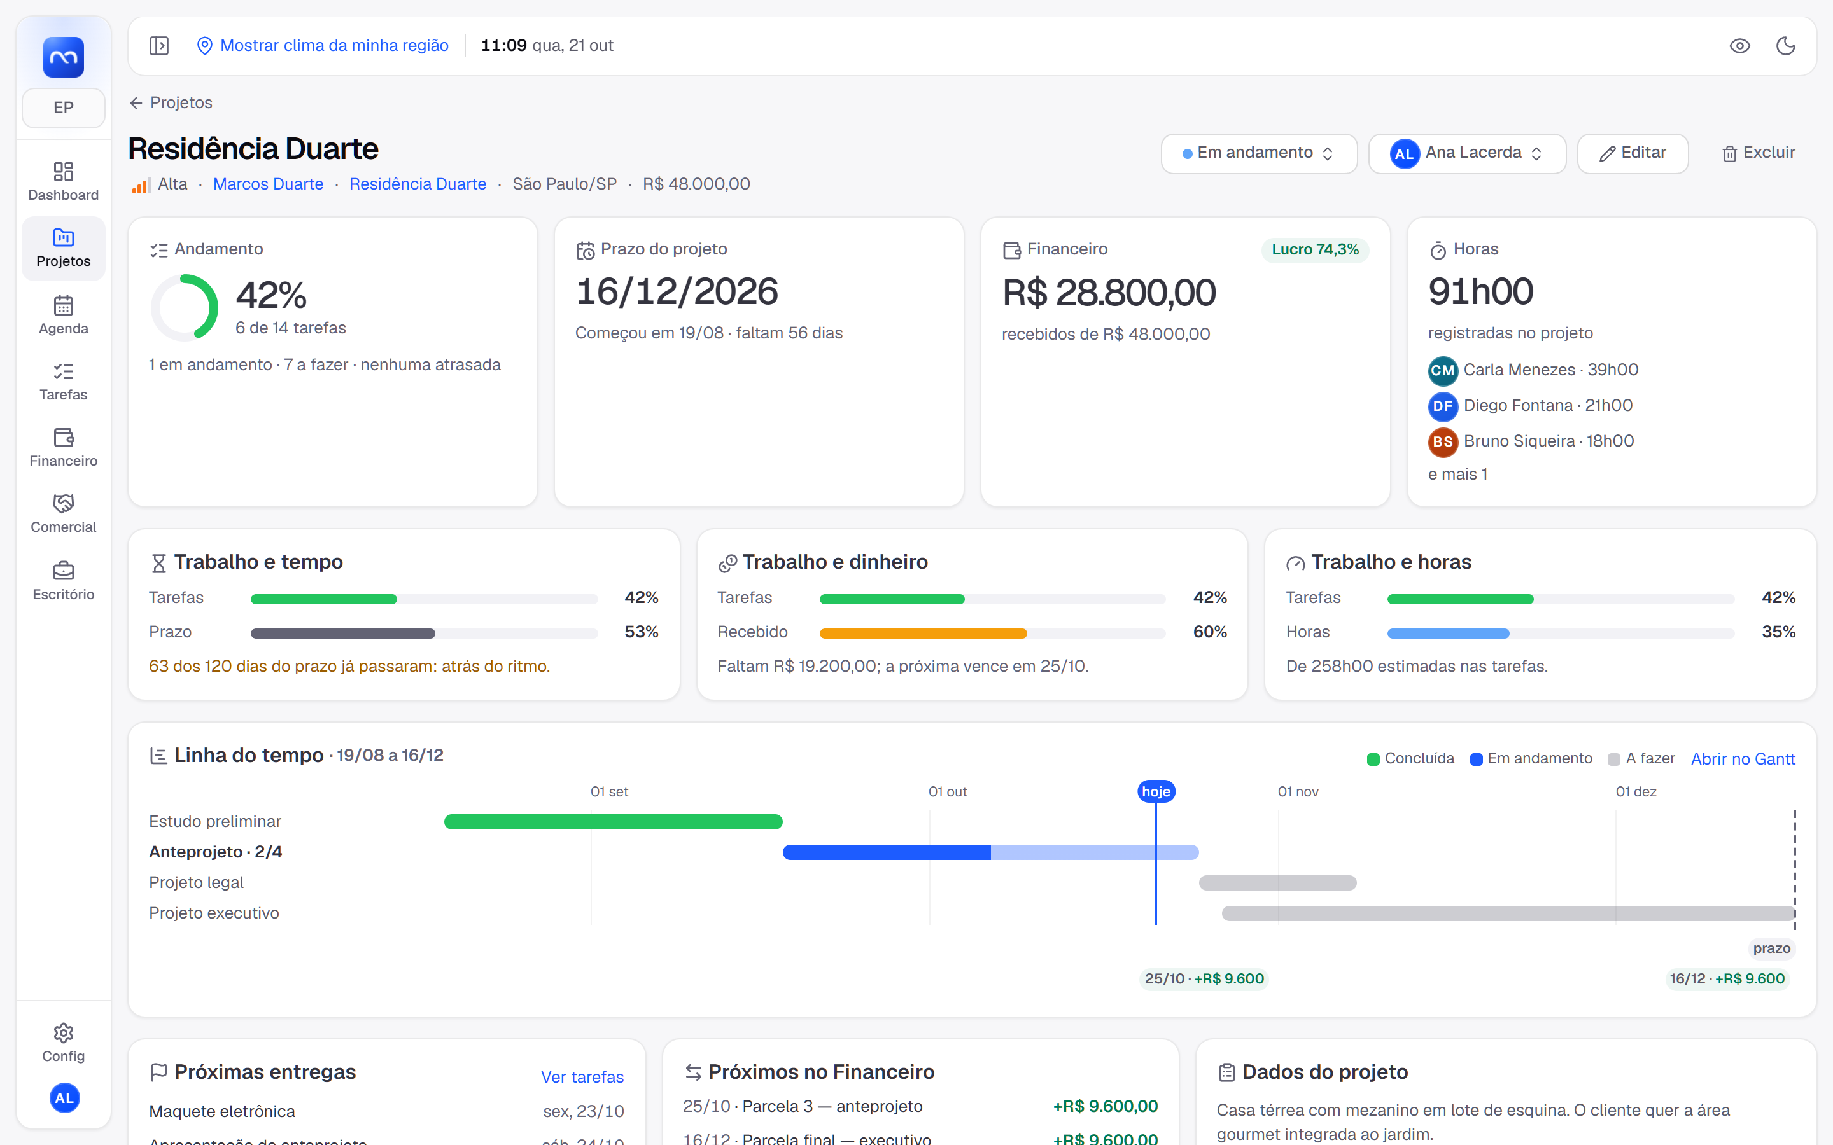Click the app logo icon
Image resolution: width=1833 pixels, height=1145 pixels.
[x=64, y=57]
